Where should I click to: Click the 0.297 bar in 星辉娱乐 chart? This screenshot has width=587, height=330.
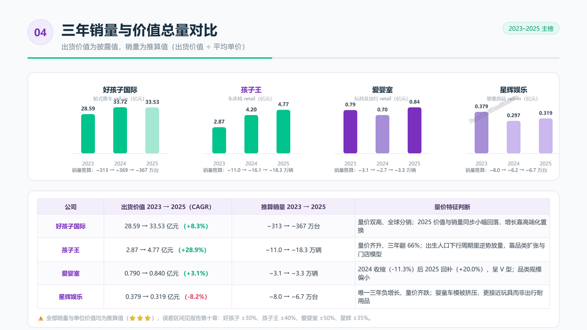[x=514, y=137]
